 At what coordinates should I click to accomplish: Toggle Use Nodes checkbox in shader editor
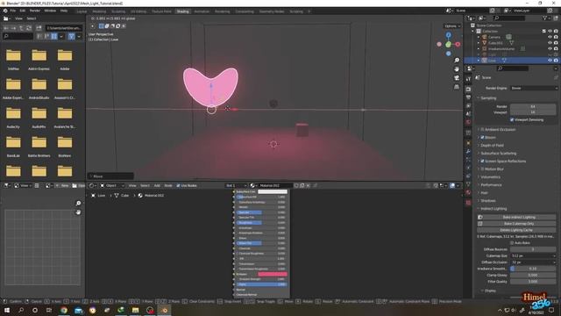(x=178, y=185)
